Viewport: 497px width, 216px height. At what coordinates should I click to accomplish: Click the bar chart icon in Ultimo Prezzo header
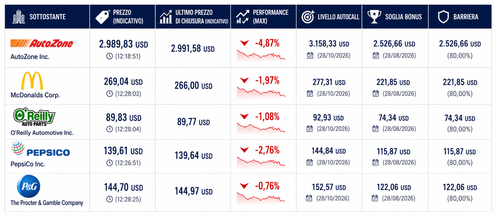pyautogui.click(x=166, y=17)
